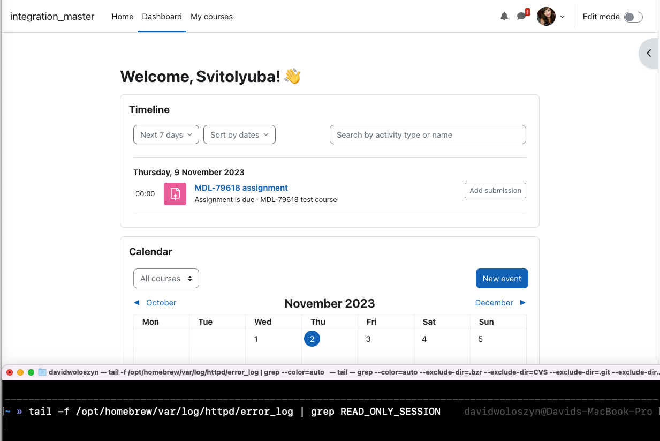Click the Terminal folder proxy icon
This screenshot has height=441, width=660.
coord(42,372)
